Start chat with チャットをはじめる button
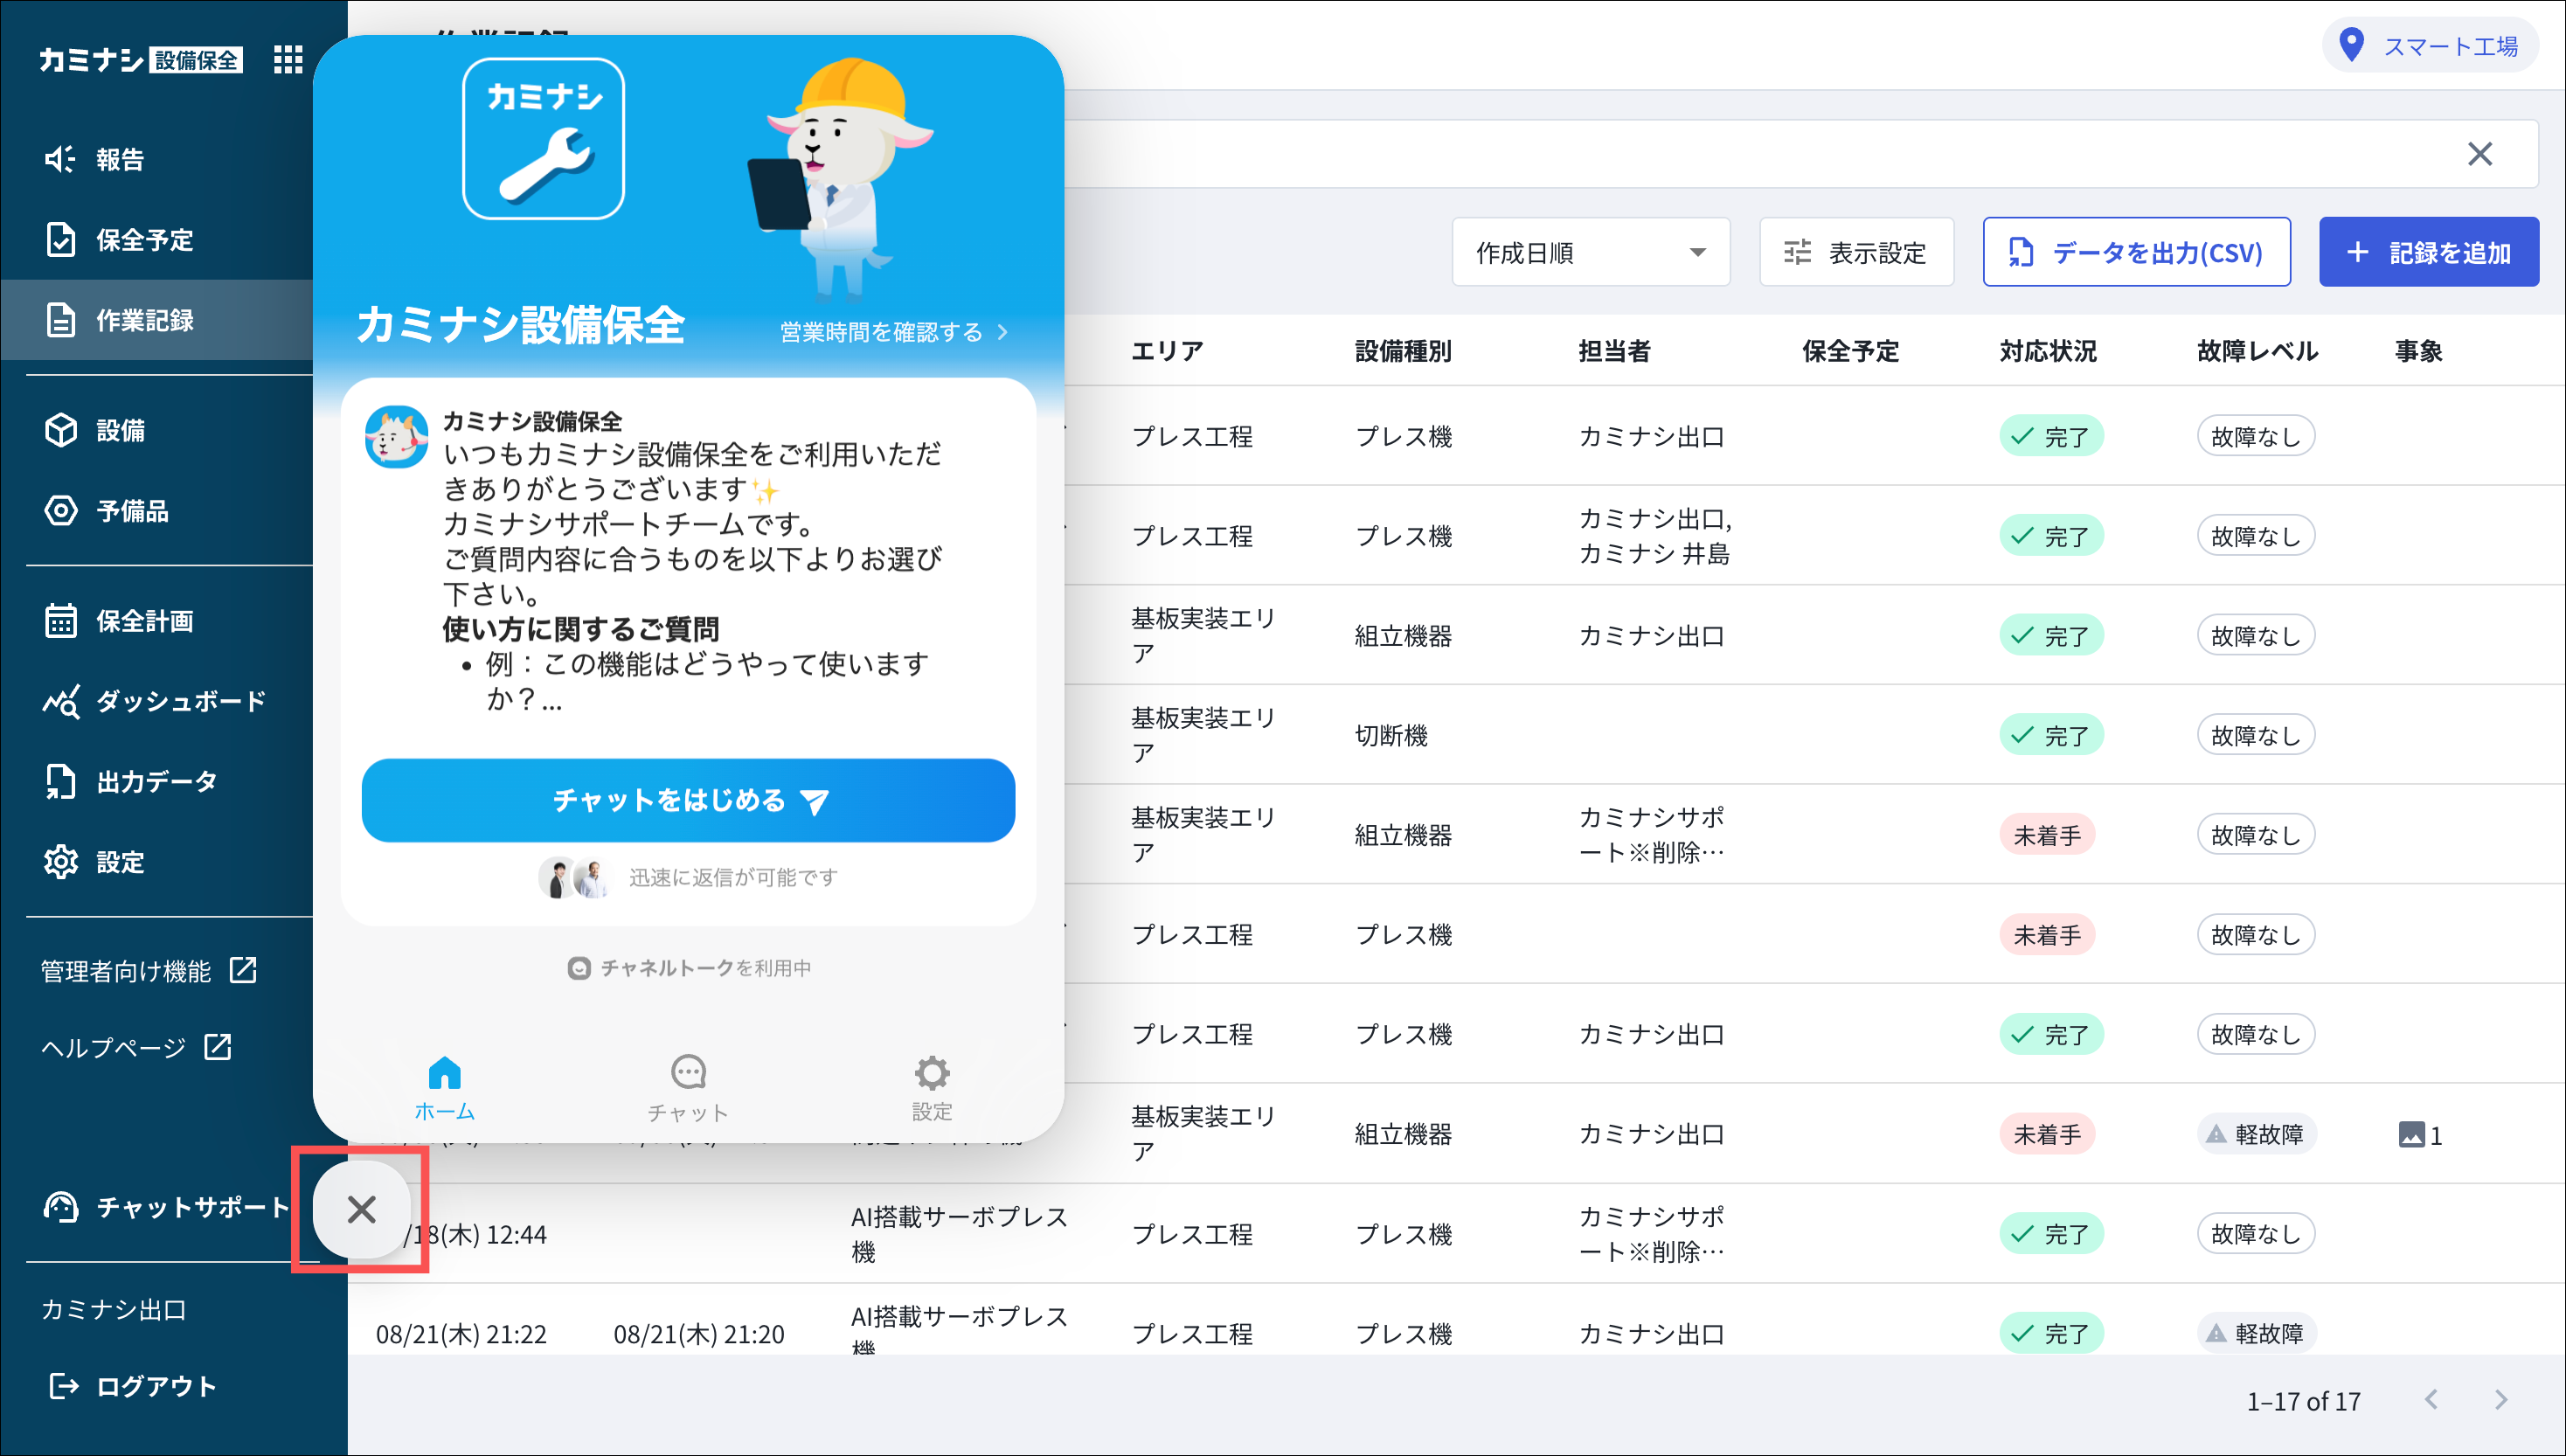The image size is (2566, 1456). point(688,800)
